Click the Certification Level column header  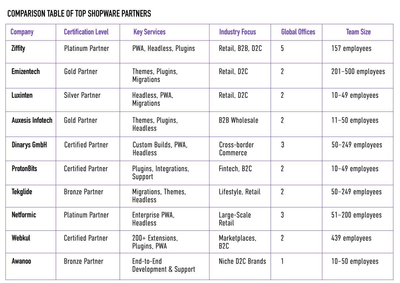(x=86, y=32)
